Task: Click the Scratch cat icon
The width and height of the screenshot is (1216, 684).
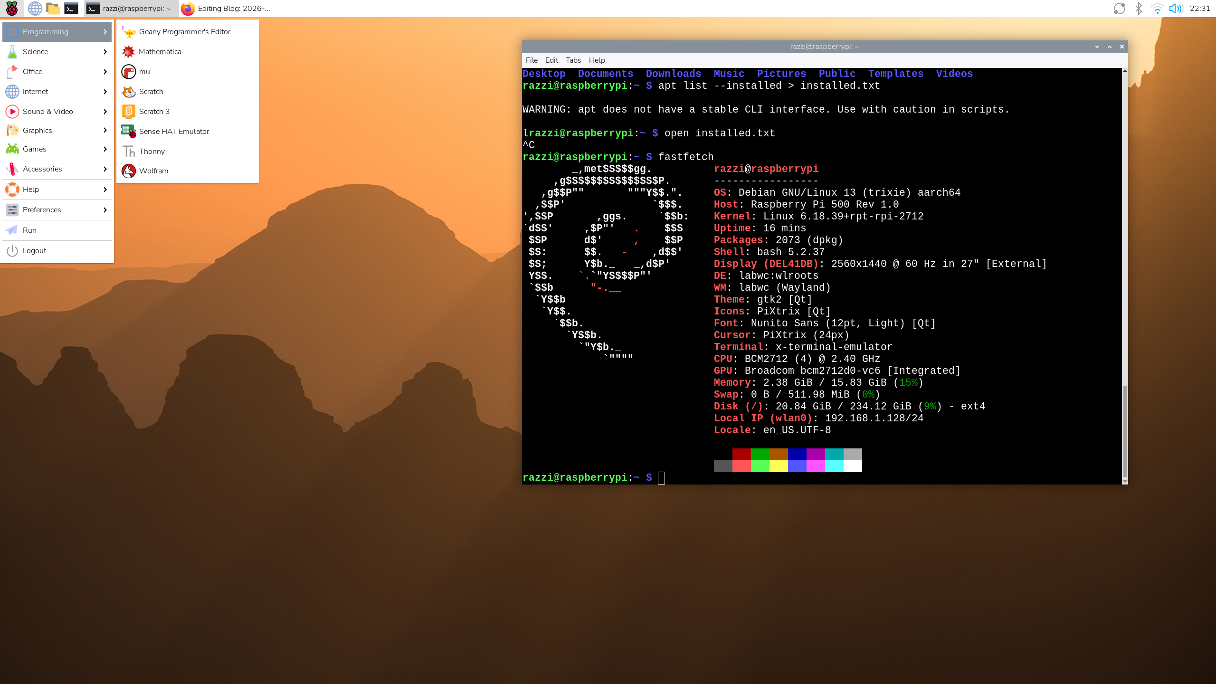Action: (129, 92)
